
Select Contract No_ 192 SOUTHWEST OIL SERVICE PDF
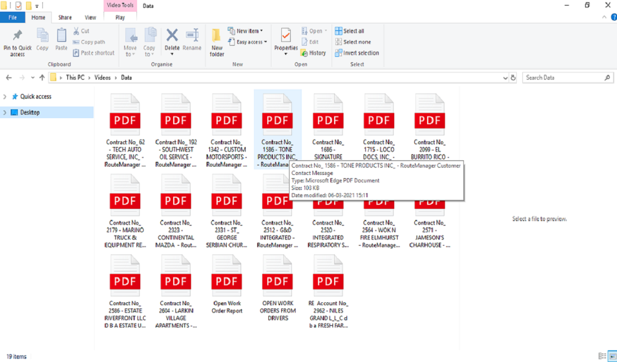[x=176, y=130]
